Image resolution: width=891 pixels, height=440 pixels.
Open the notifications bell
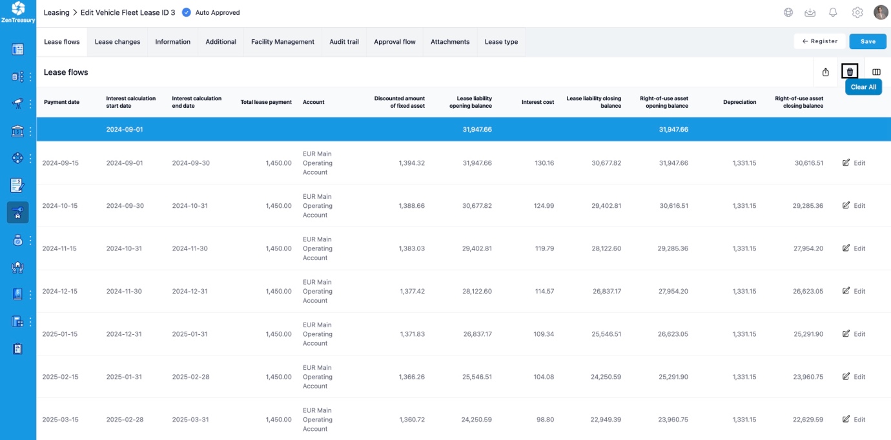pyautogui.click(x=833, y=12)
